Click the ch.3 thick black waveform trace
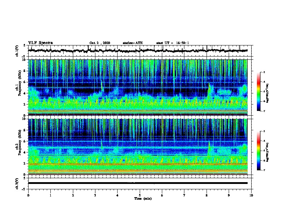Screen dimensions: 283x219 pyautogui.click(x=138, y=183)
